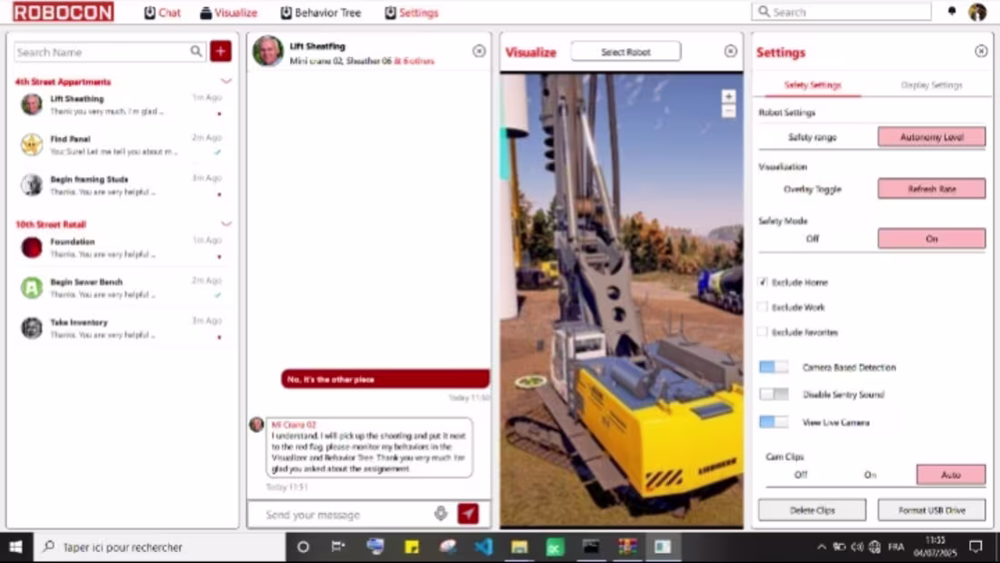Open the Lift Sheathing conversation

coord(121,105)
